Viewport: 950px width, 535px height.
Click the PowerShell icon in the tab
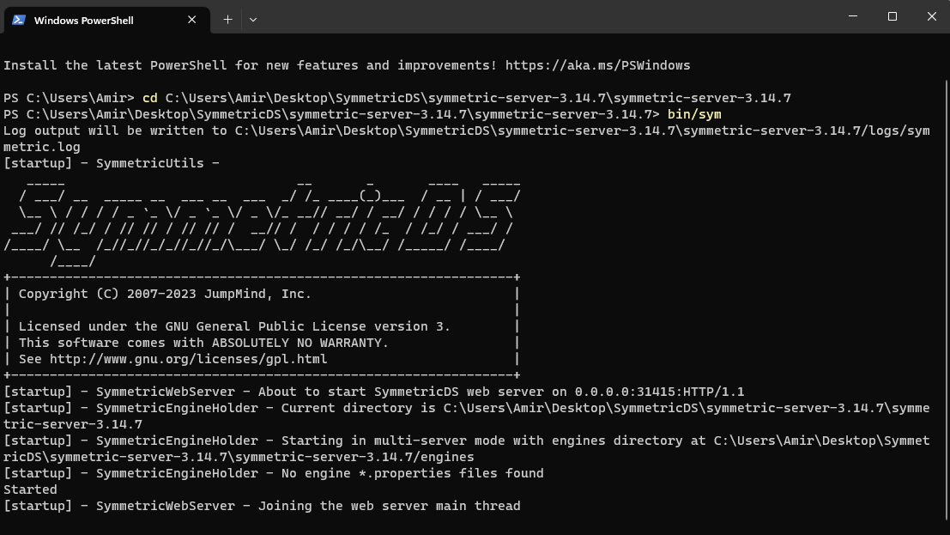tap(19, 20)
